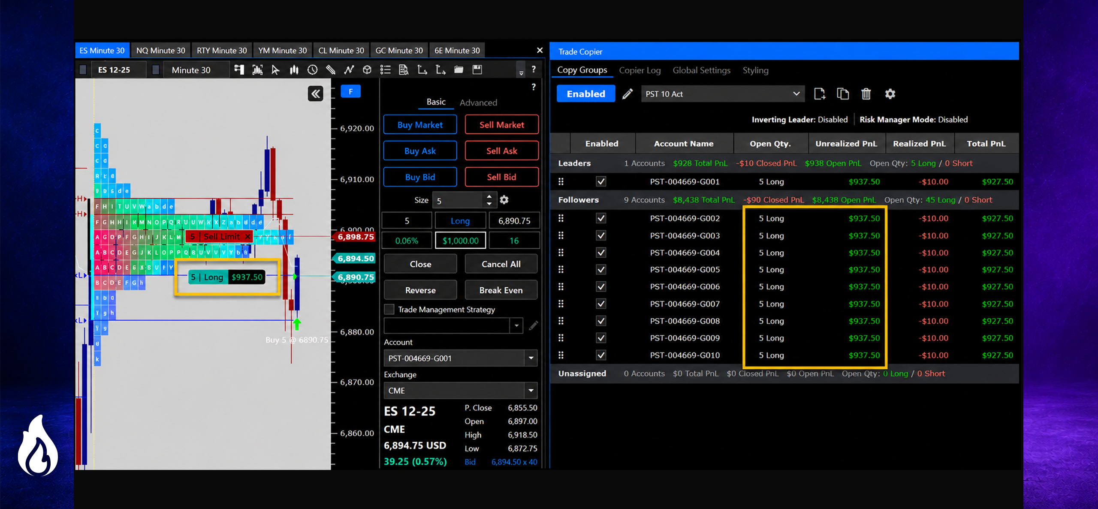Open the indicators zigzag icon
The width and height of the screenshot is (1098, 509).
pyautogui.click(x=349, y=70)
